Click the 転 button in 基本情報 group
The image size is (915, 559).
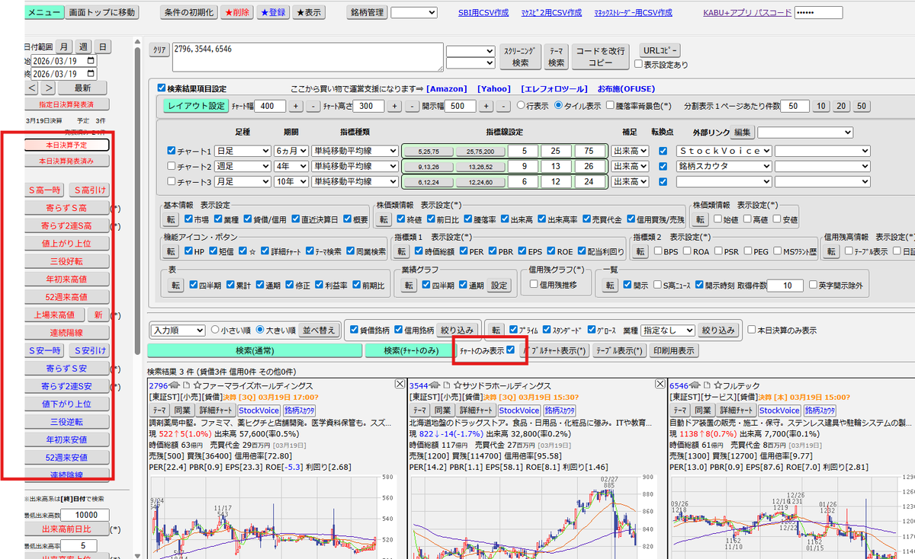[172, 219]
